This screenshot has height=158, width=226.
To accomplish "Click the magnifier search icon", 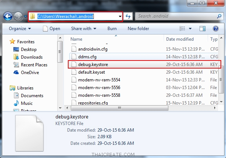I will pos(219,16).
